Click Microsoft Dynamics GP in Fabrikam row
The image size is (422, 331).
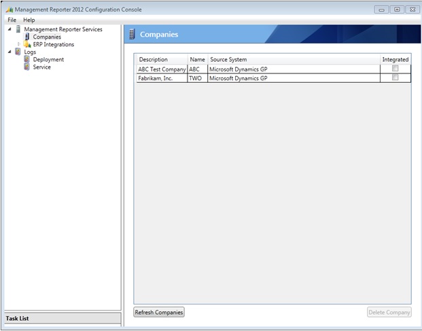pyautogui.click(x=294, y=78)
